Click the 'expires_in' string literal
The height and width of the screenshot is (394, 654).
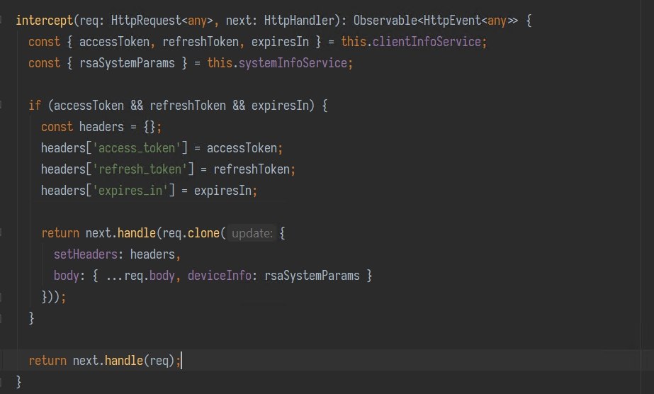click(x=130, y=191)
